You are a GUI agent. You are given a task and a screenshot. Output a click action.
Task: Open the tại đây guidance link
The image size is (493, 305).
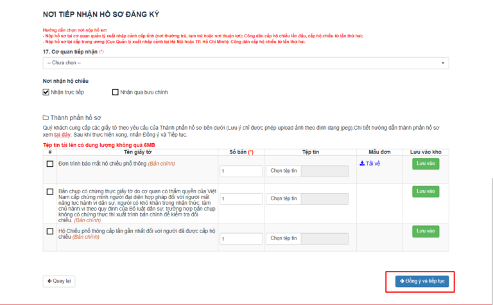(x=62, y=135)
